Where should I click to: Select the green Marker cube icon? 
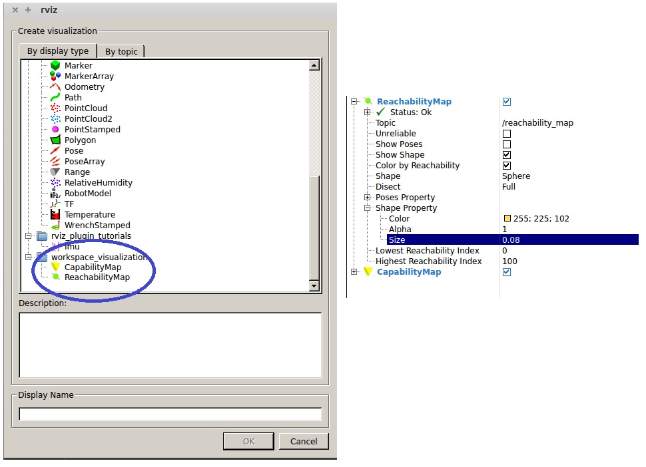56,66
